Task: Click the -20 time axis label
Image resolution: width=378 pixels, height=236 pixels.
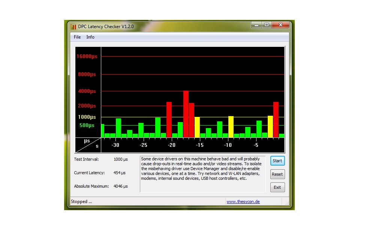Action: point(171,145)
